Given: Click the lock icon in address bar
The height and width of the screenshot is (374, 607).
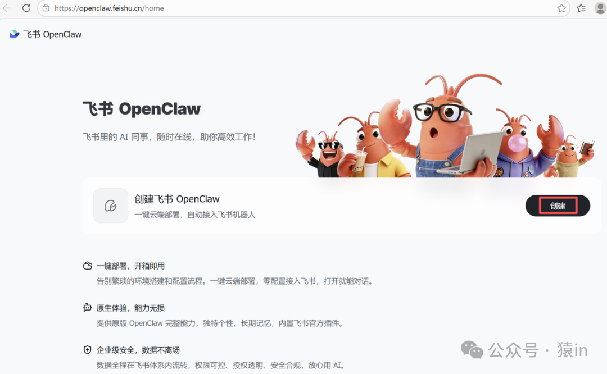Looking at the screenshot, I should coord(46,8).
